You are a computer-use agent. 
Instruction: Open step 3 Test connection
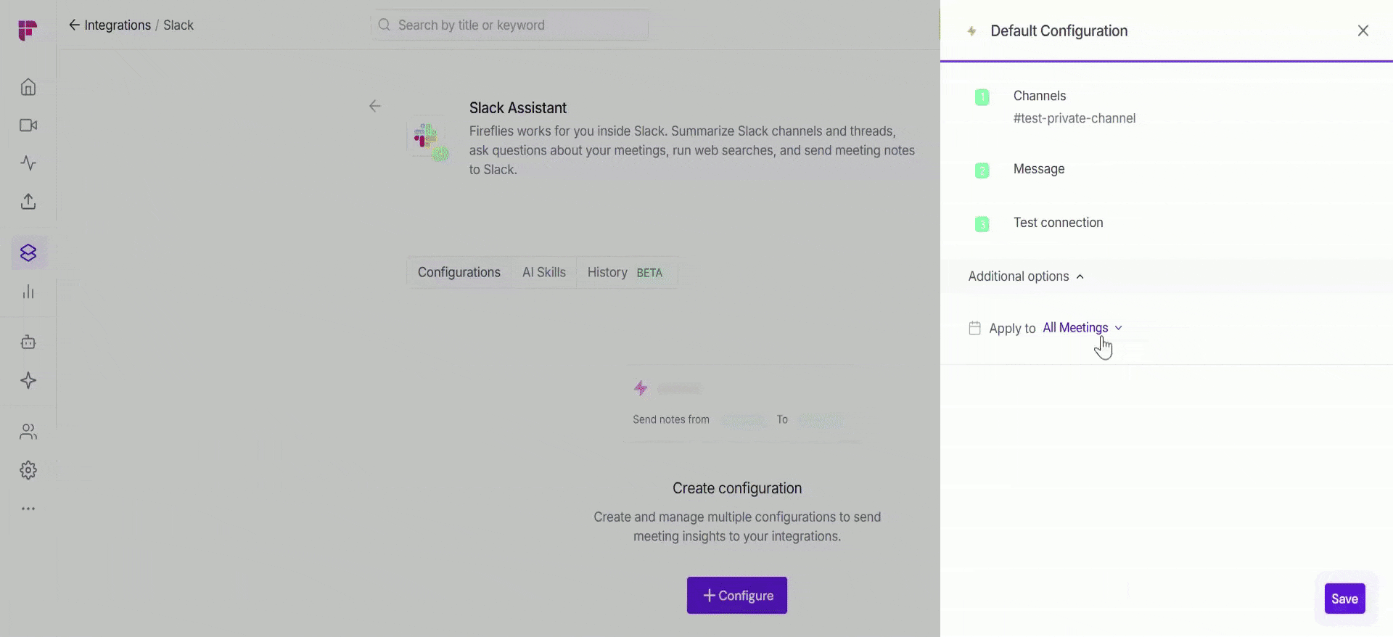(1058, 223)
